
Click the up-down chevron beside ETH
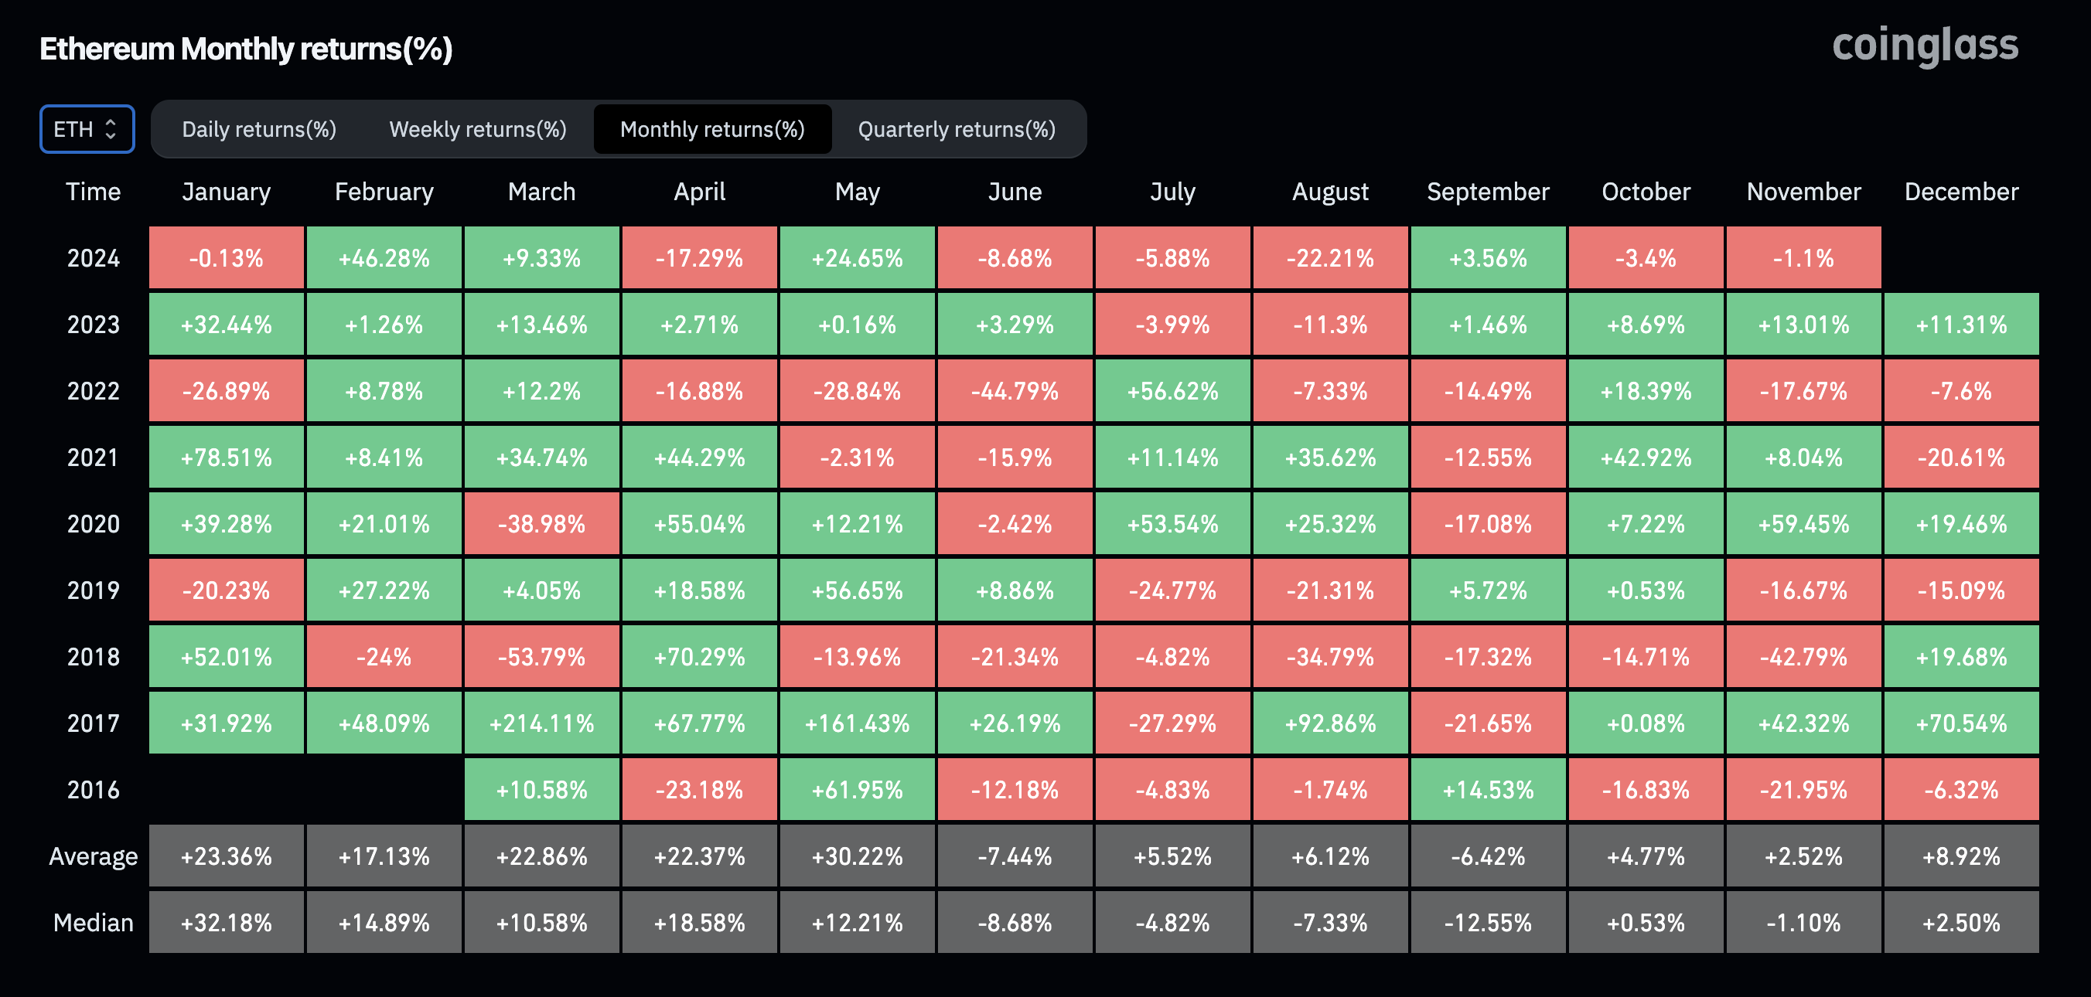click(x=111, y=129)
